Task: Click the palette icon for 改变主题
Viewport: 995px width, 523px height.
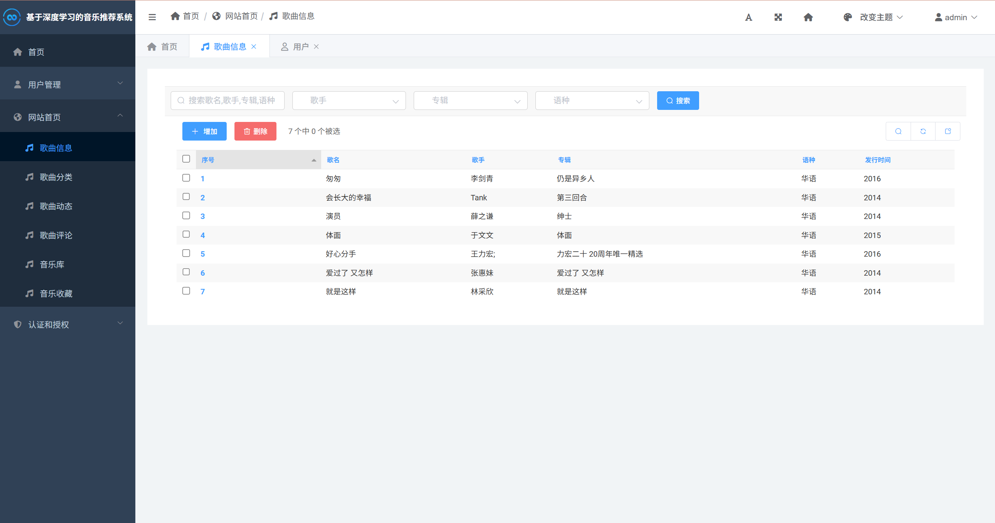Action: tap(848, 17)
